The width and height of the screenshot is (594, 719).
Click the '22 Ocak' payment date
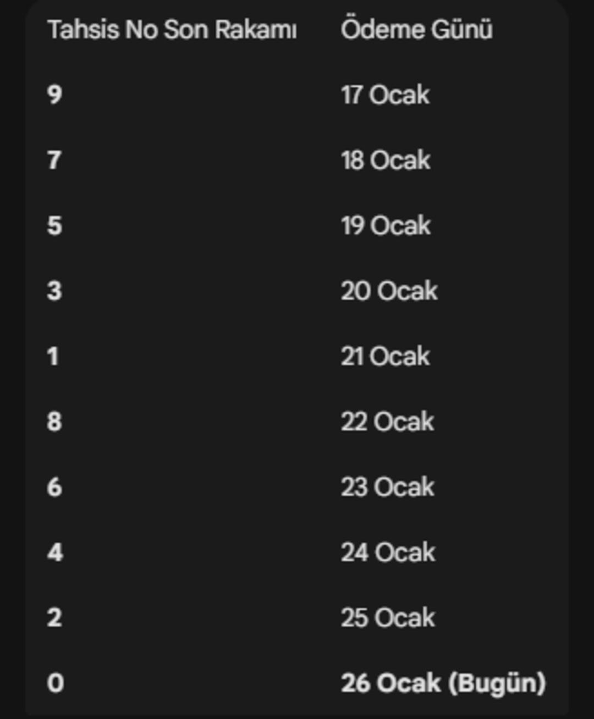point(387,422)
